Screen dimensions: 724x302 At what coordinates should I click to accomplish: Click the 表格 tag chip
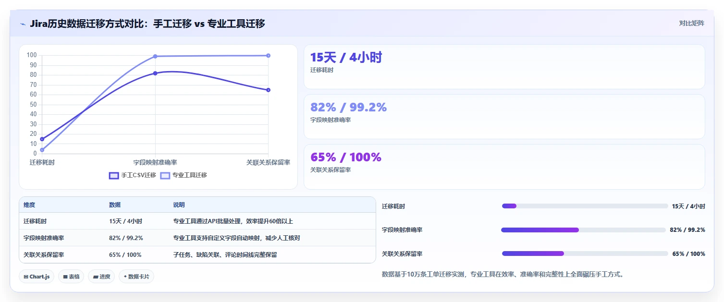[71, 277]
